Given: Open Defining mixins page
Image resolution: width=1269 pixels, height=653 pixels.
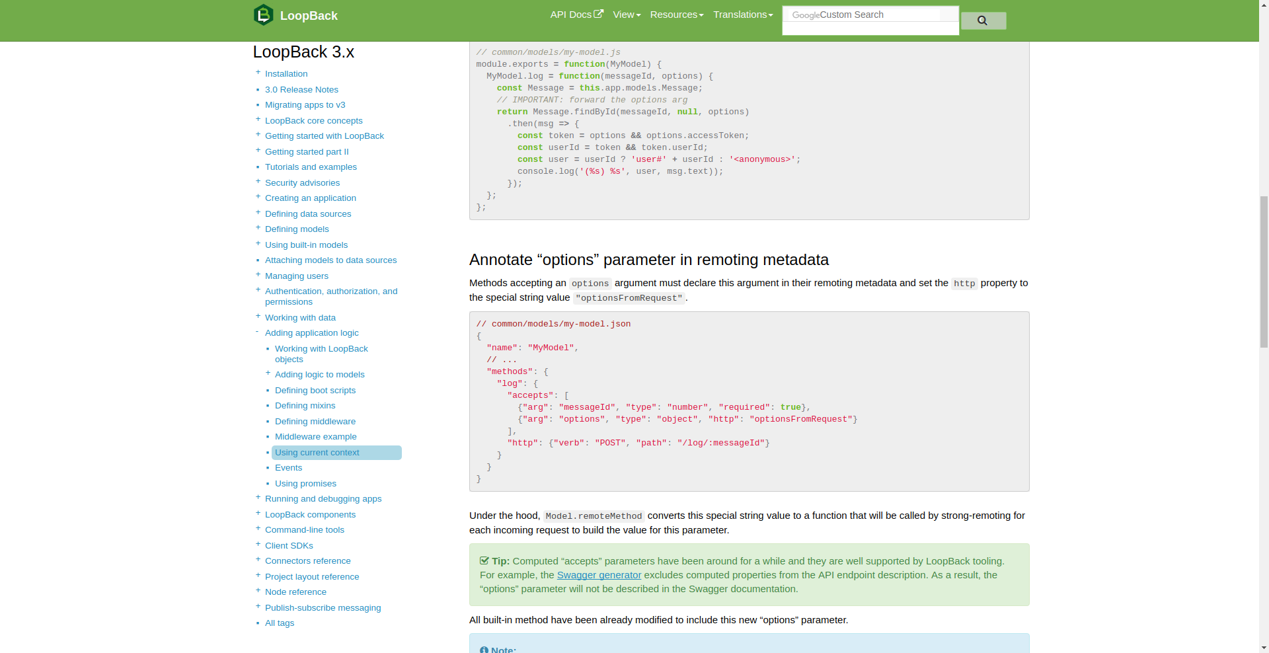Looking at the screenshot, I should pyautogui.click(x=305, y=405).
